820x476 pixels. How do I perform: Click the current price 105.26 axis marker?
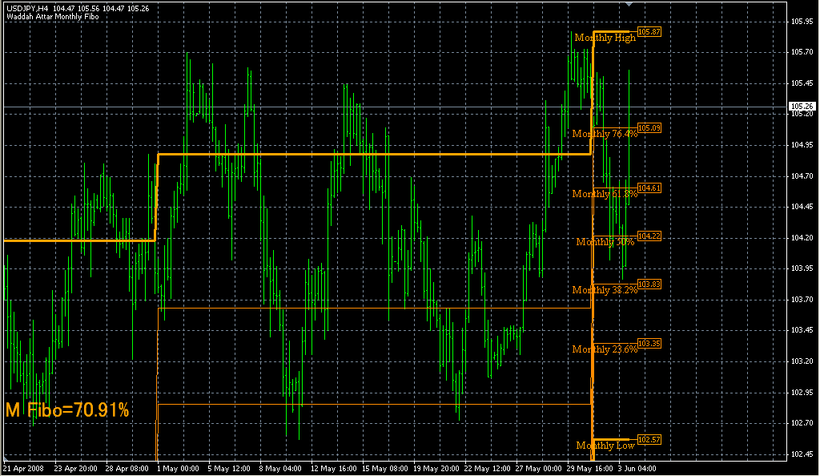[802, 107]
